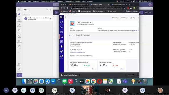
Task: Click the circular info icon in BankFocus sidebar
Action: click(x=62, y=51)
